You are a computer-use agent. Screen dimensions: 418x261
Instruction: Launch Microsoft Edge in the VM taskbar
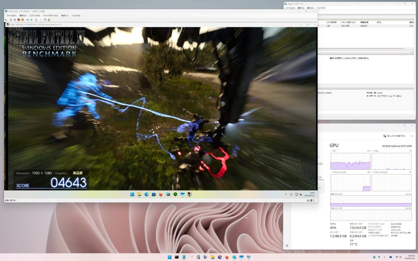coord(147,195)
